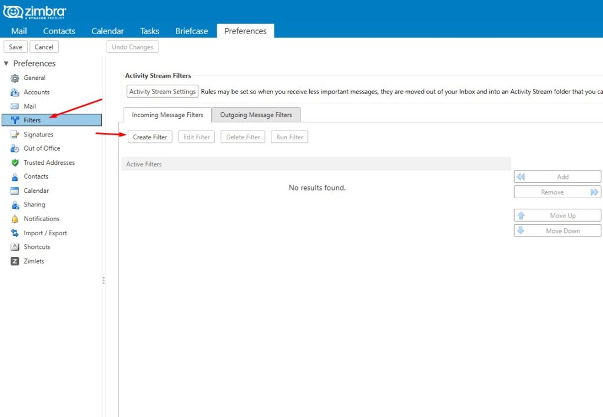603x417 pixels.
Task: Switch to the Calendar tab in top bar
Action: tap(107, 31)
